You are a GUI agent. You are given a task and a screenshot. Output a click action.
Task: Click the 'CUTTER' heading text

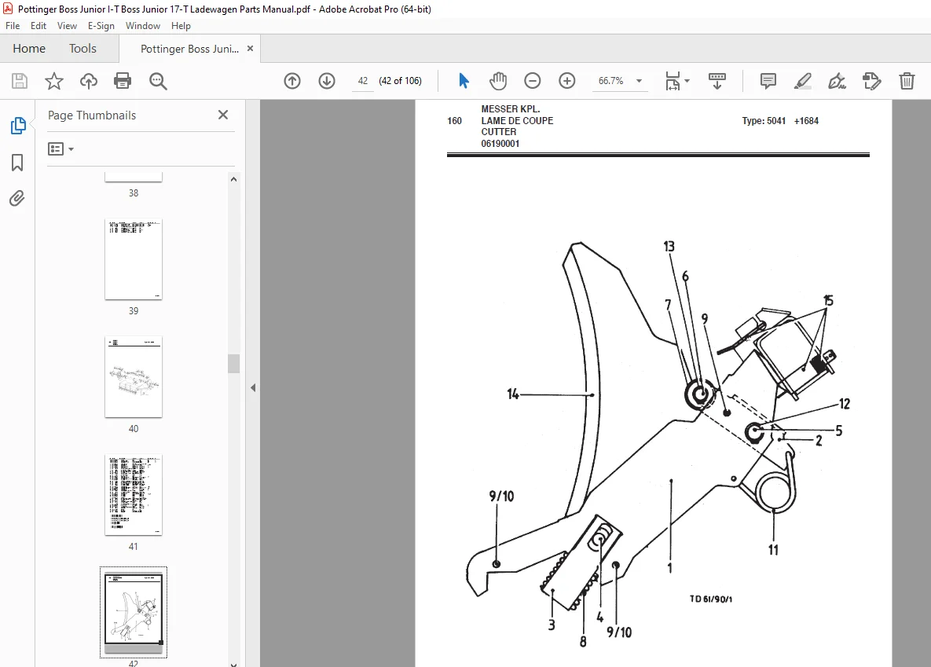[x=499, y=132]
